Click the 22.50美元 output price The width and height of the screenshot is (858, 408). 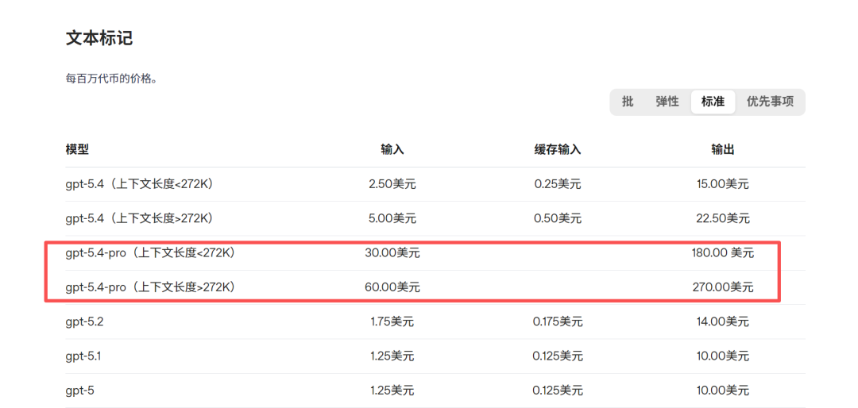pyautogui.click(x=723, y=218)
